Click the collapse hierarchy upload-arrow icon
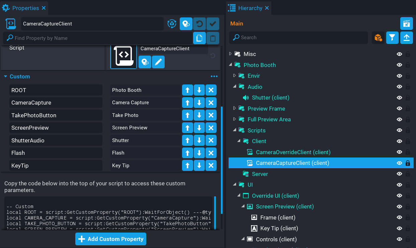The height and width of the screenshot is (248, 416). pyautogui.click(x=406, y=38)
